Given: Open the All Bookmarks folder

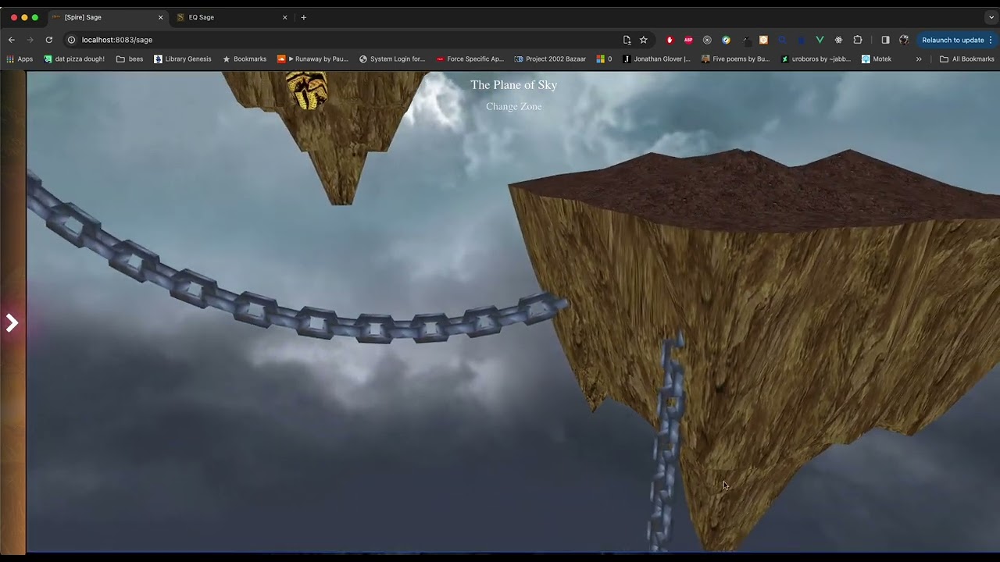Looking at the screenshot, I should pos(967,59).
